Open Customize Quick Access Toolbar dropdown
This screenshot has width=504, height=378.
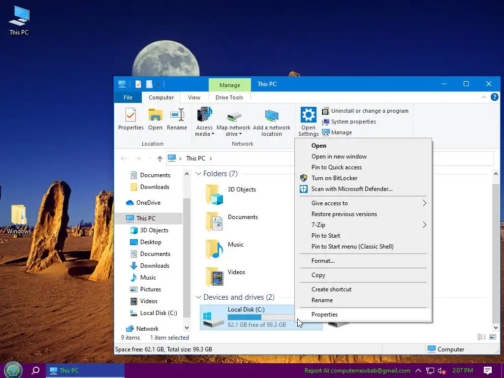click(158, 85)
